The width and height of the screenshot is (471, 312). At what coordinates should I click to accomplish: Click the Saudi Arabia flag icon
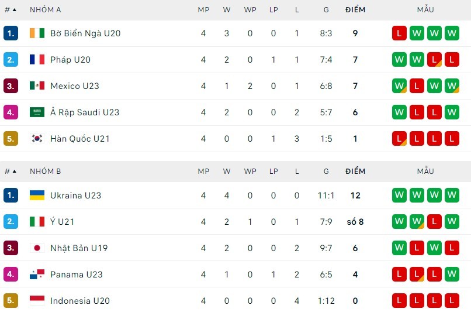(x=37, y=112)
